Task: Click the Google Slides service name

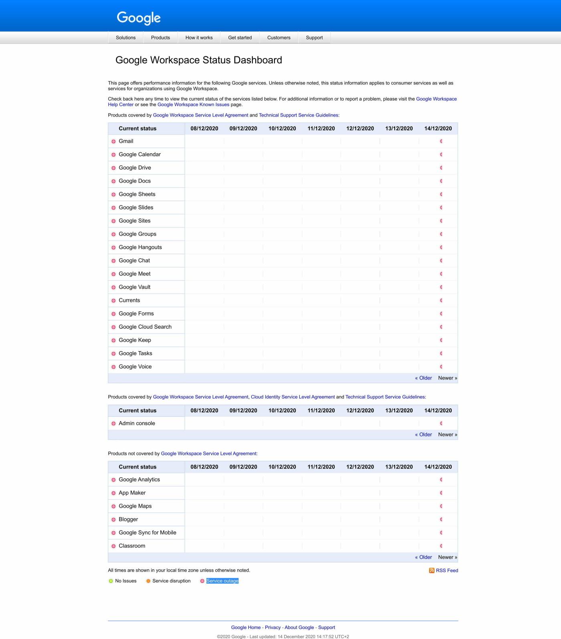Action: [136, 207]
